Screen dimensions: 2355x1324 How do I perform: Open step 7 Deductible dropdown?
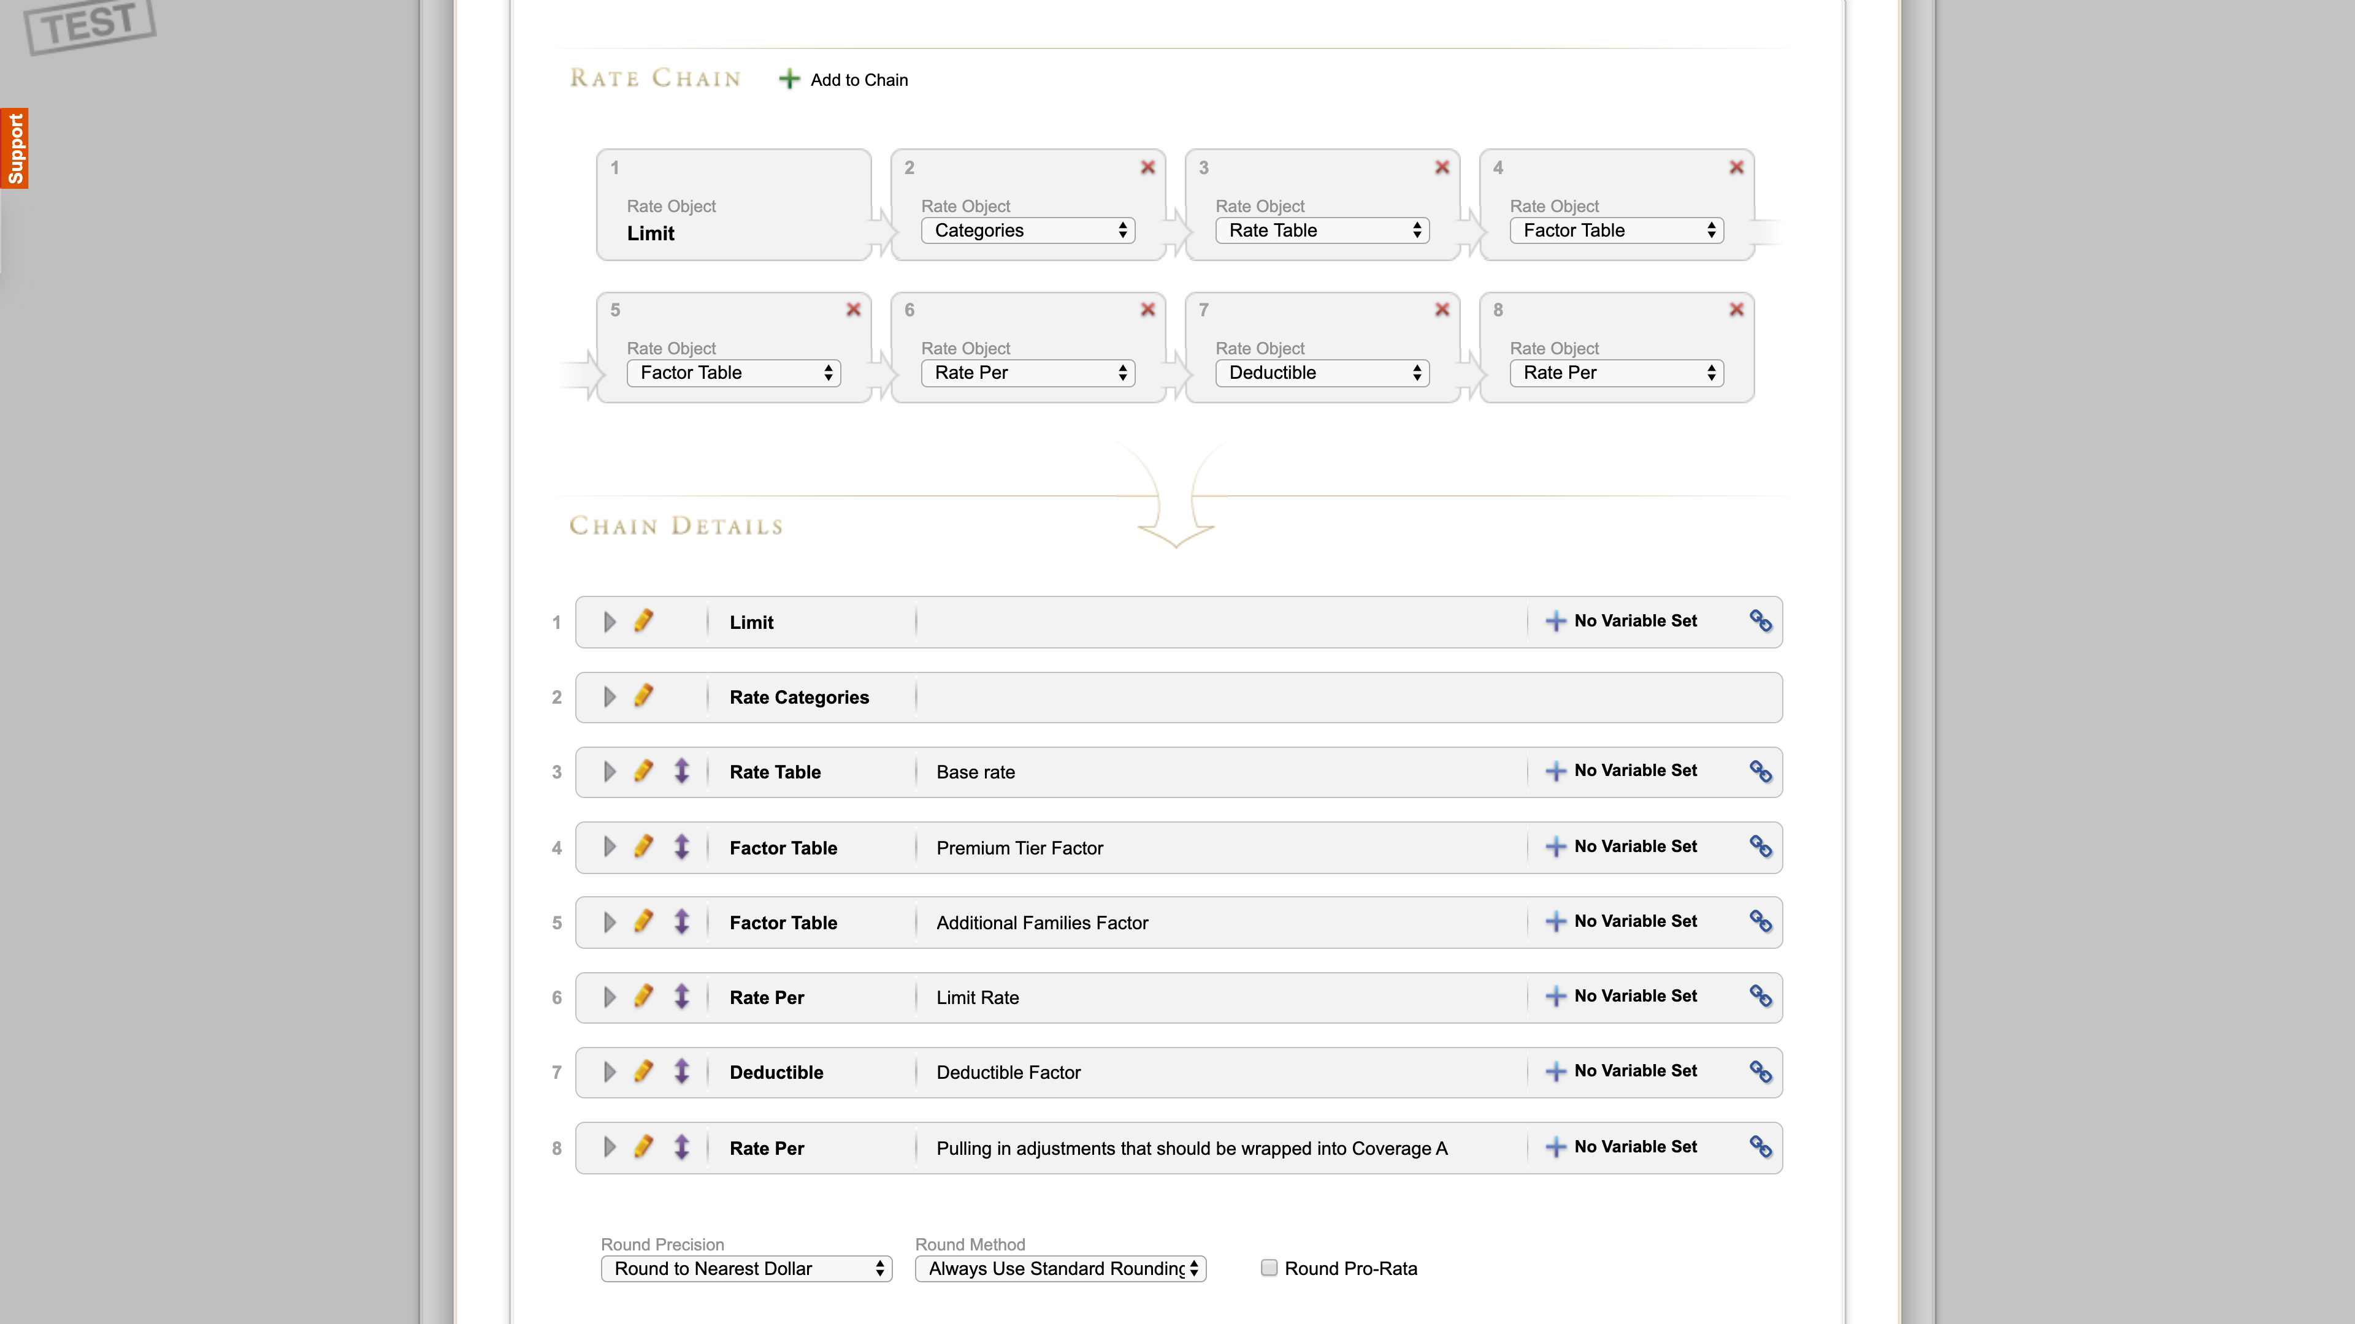(1322, 373)
